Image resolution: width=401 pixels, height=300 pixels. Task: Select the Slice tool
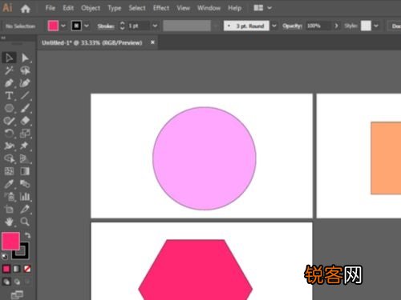tap(25, 209)
